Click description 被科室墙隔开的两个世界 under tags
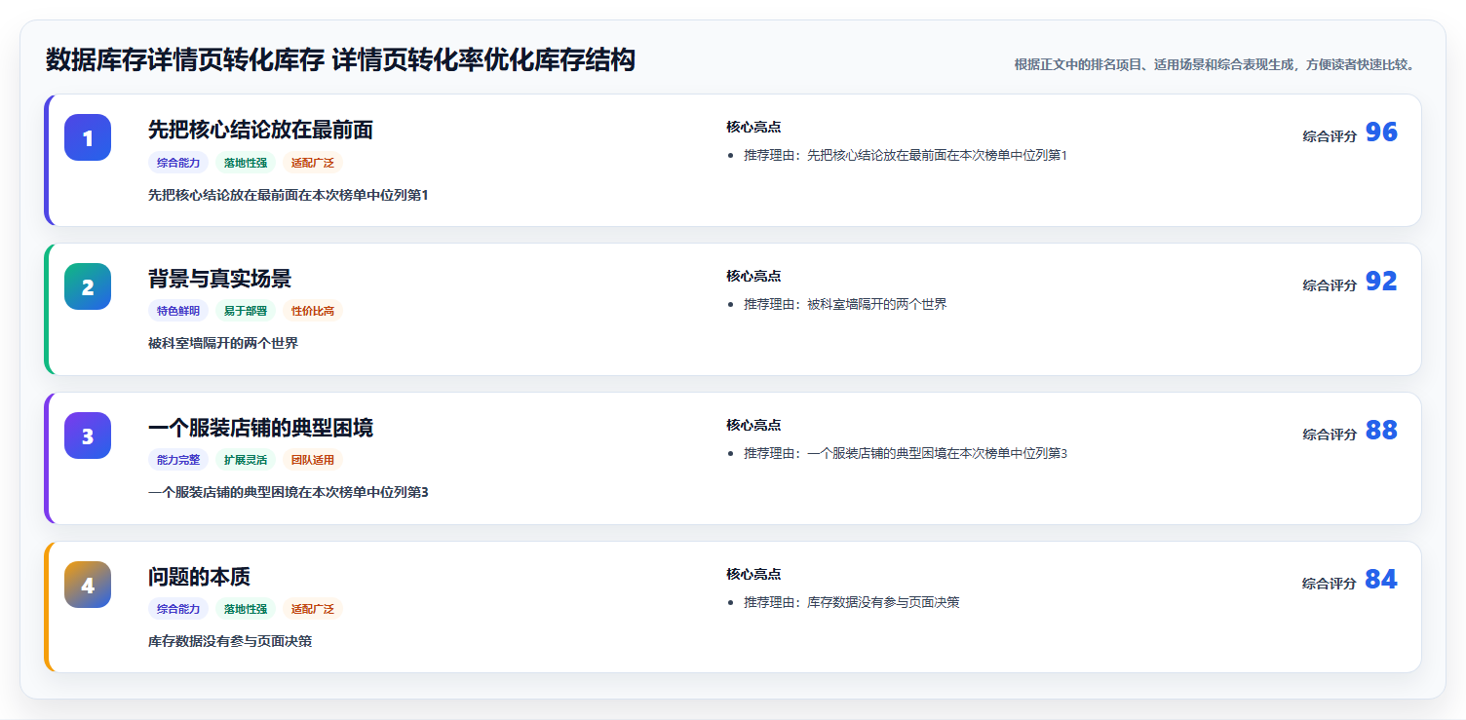 click(x=223, y=343)
